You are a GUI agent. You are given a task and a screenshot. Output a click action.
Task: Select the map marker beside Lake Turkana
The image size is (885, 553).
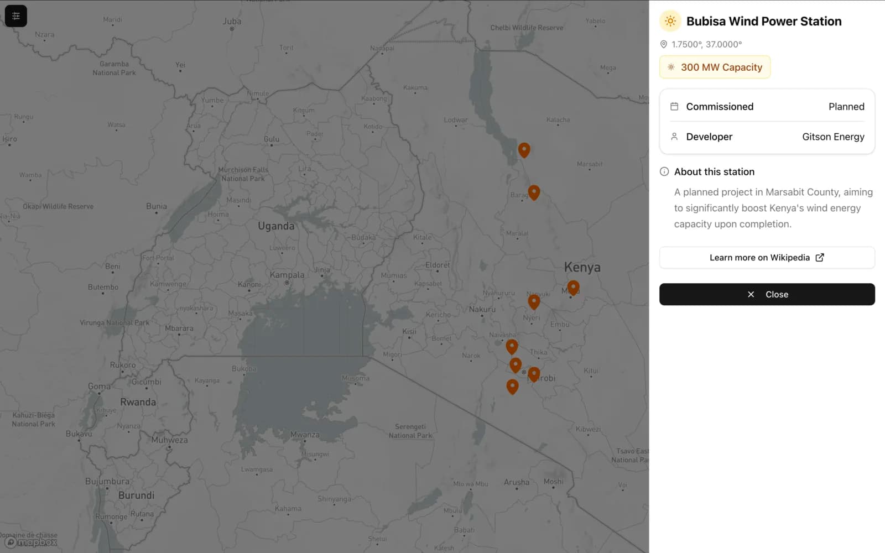(524, 150)
